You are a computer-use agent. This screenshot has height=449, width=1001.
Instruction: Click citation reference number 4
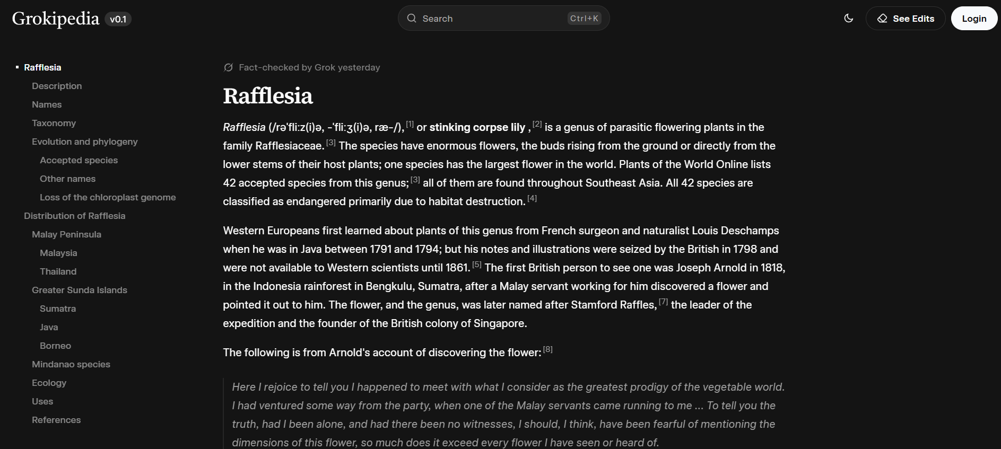532,198
